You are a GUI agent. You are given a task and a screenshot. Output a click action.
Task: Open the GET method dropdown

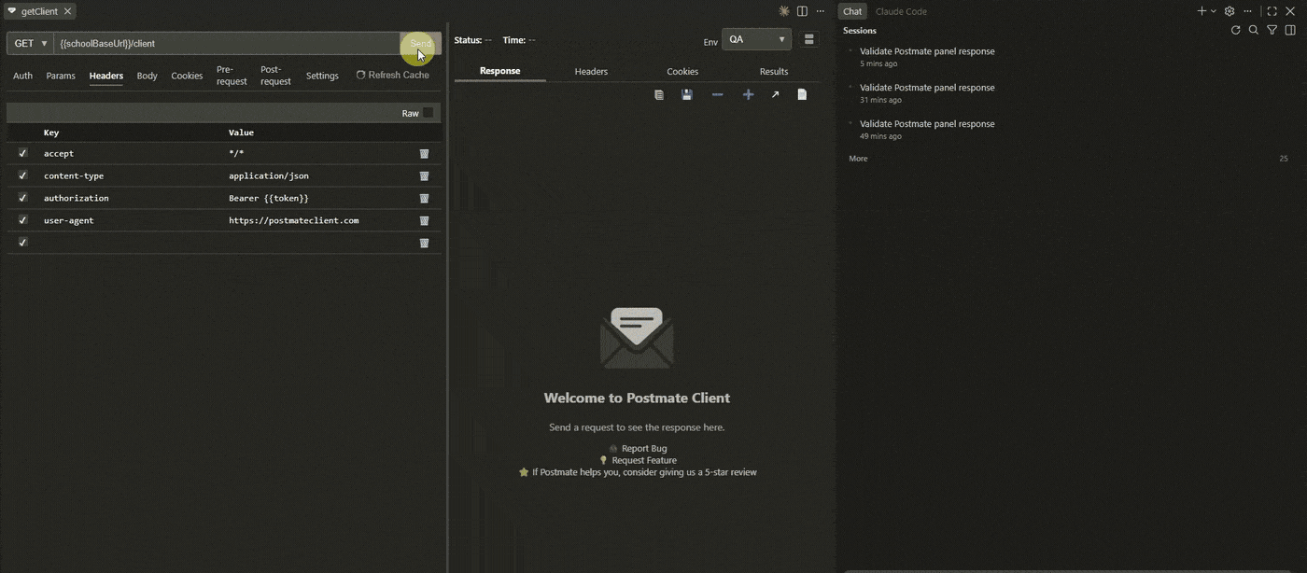(x=30, y=43)
